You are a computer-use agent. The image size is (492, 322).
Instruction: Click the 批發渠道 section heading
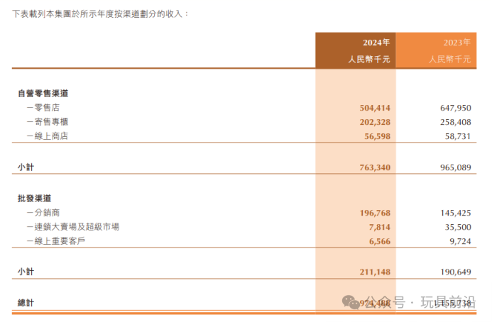(x=35, y=198)
